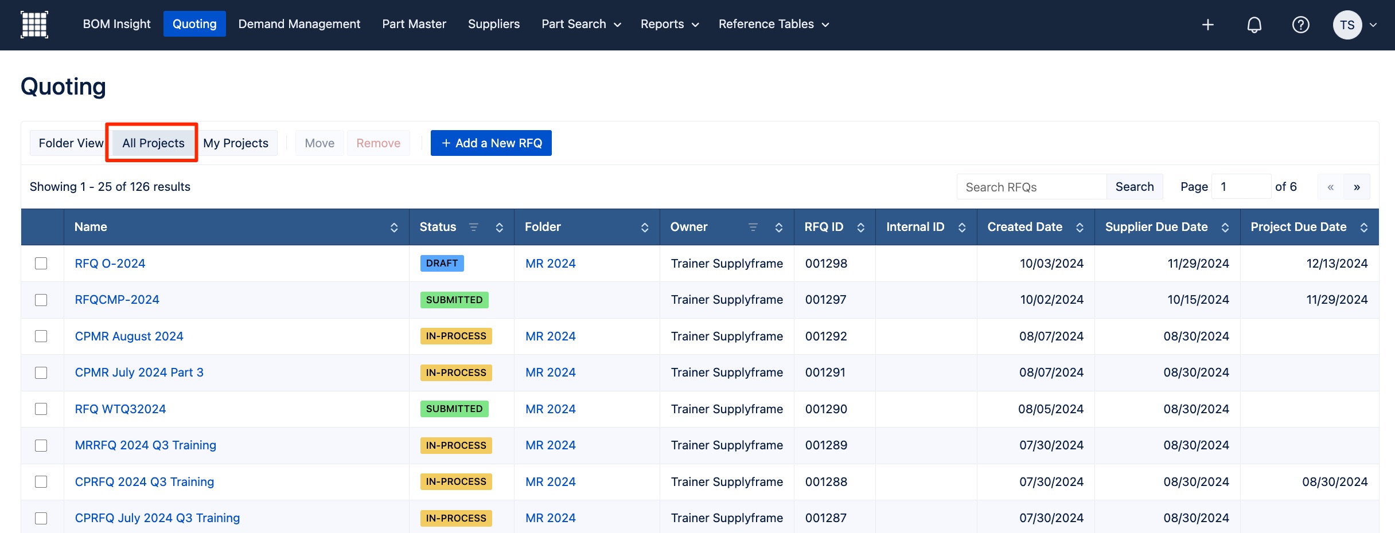This screenshot has height=533, width=1395.
Task: Click the Remove button
Action: point(378,143)
